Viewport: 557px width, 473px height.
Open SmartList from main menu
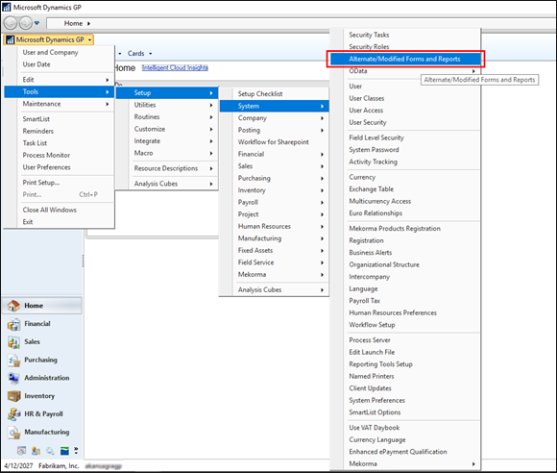pos(60,119)
